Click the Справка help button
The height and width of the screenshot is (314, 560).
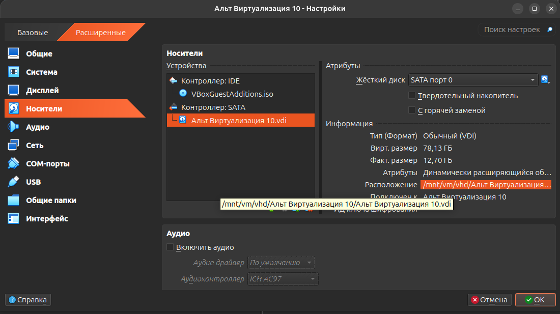28,300
